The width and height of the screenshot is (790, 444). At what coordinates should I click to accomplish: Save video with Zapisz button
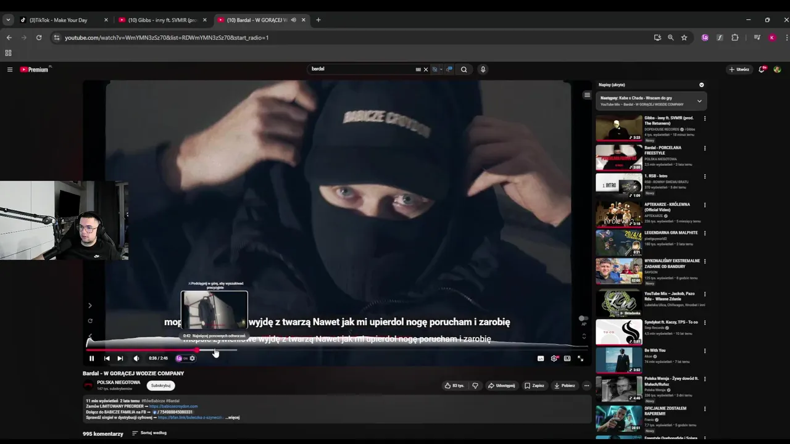534,385
